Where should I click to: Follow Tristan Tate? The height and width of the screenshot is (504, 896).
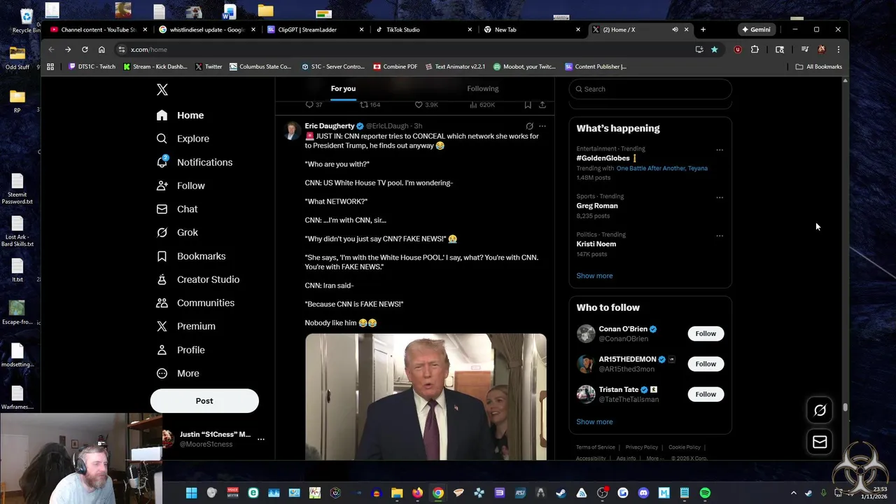[706, 394]
